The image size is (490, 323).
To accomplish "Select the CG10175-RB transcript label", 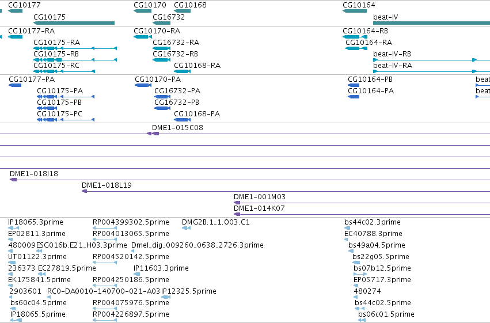I will (56, 54).
